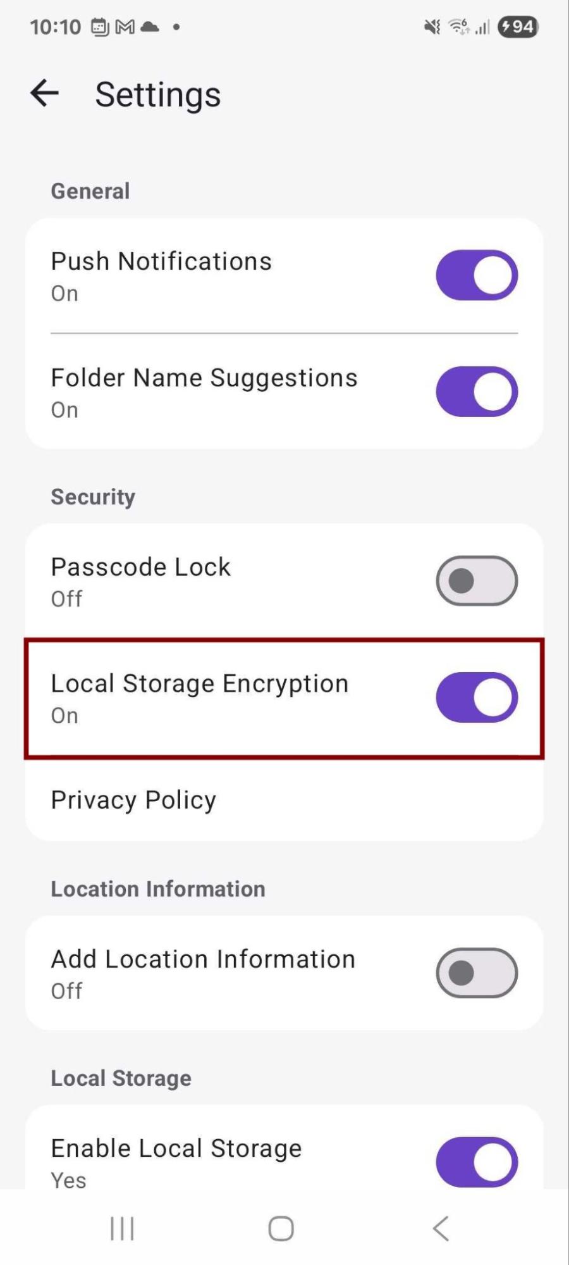Tap the Push Notifications row label
Image resolution: width=569 pixels, height=1265 pixels.
click(161, 261)
